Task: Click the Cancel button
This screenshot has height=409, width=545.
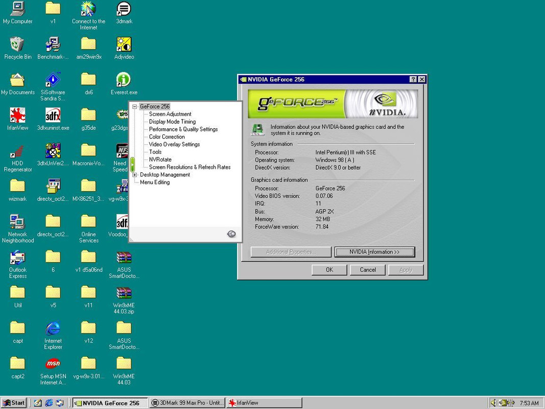Action: coord(368,270)
